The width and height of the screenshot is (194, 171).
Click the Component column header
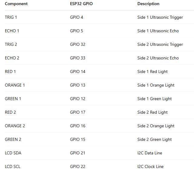pos(16,4)
